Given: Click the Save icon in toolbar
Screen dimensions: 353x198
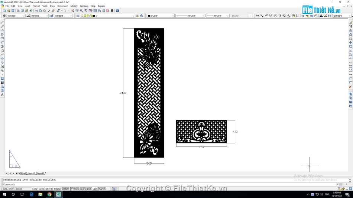Looking at the screenshot, I should [x=13, y=10].
